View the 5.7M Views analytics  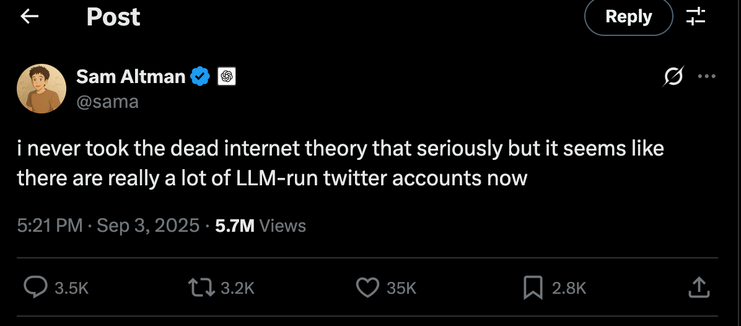click(260, 226)
